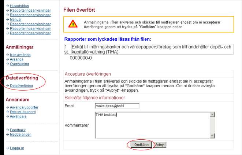Click the yellow warning triangle icon

(73, 24)
